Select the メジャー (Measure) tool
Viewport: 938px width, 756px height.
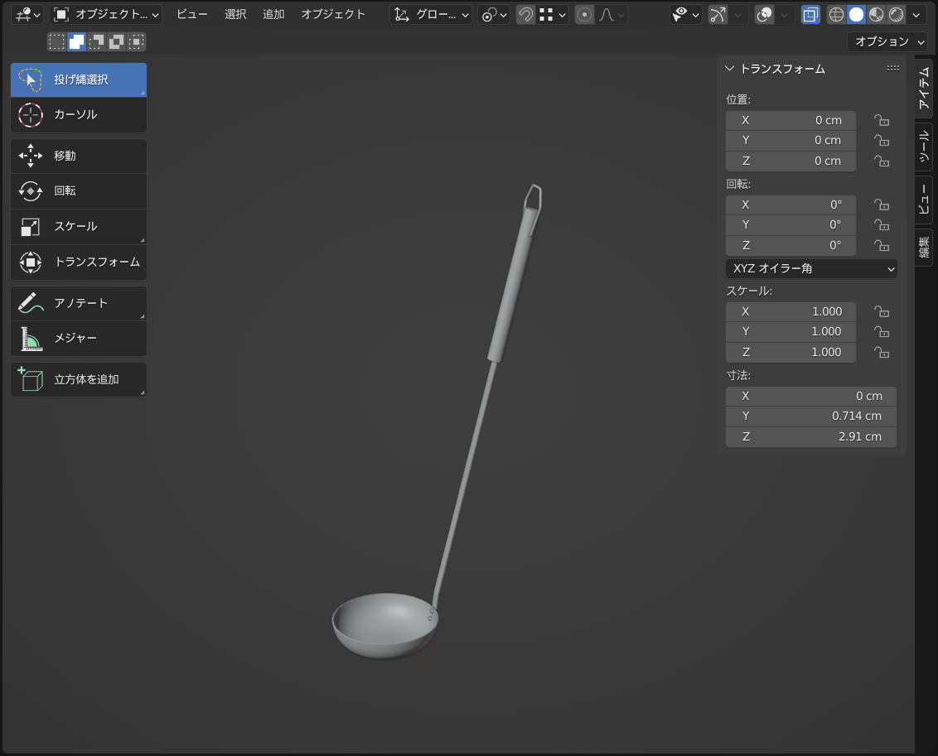[x=78, y=338]
